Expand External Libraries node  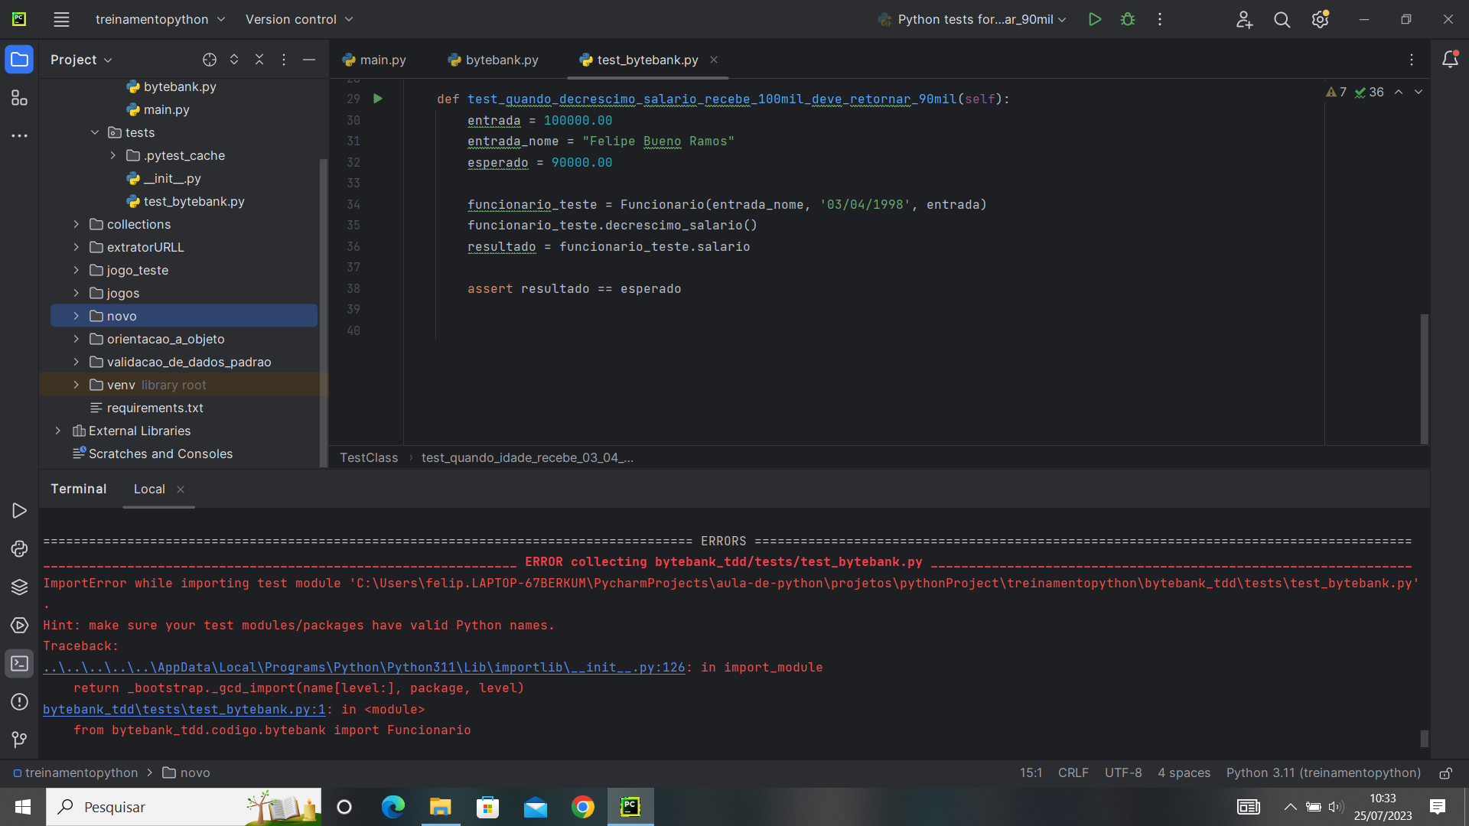[58, 431]
